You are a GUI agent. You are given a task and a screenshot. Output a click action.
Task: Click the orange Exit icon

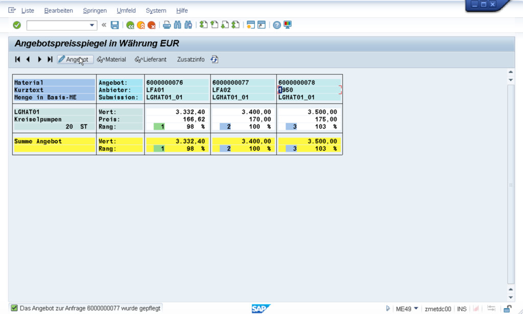click(141, 25)
